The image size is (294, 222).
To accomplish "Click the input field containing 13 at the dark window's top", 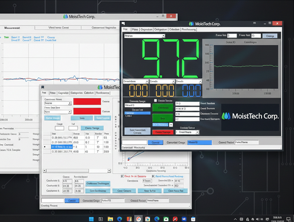I will pyautogui.click(x=256, y=36).
